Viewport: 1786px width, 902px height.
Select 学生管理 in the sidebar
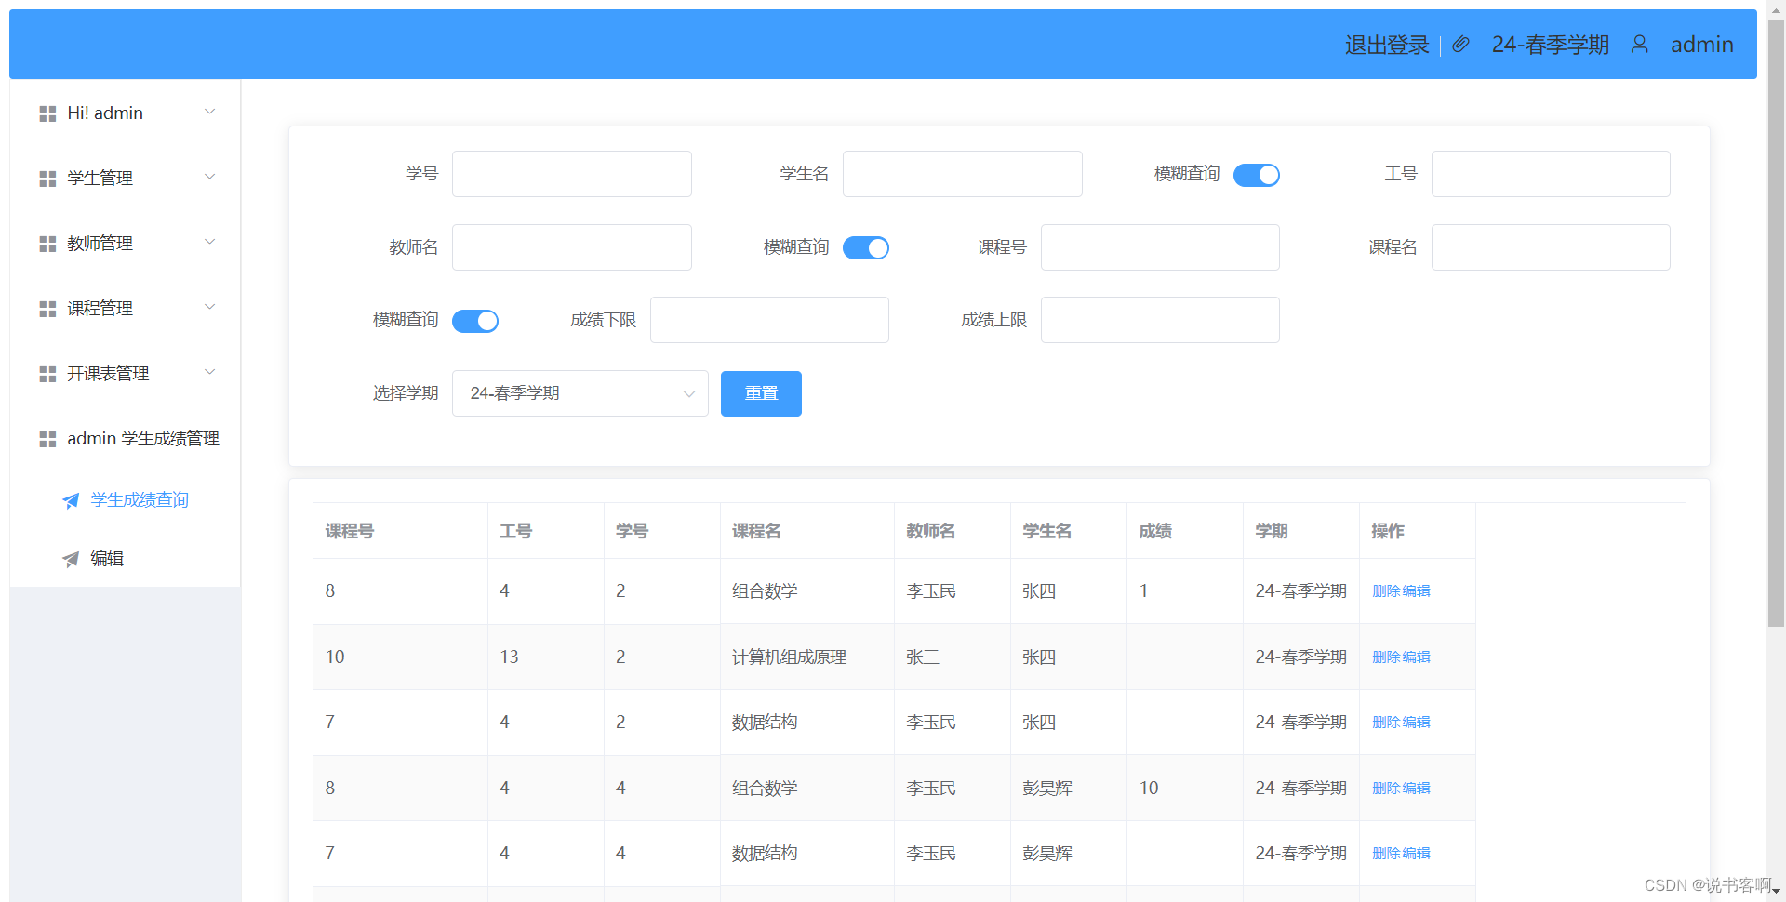click(126, 179)
